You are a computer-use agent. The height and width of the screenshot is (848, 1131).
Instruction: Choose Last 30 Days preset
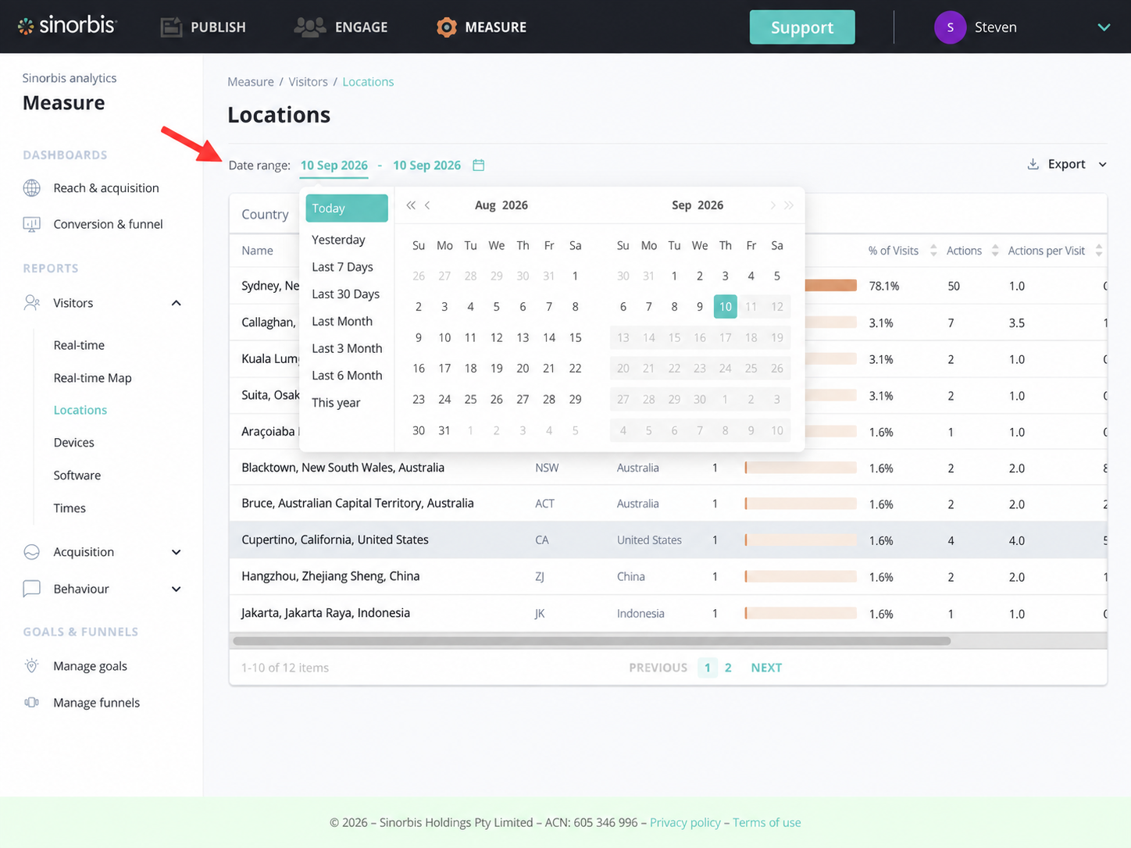pos(345,294)
